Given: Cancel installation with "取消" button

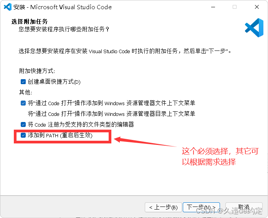Looking at the screenshot, I should pos(244,207).
